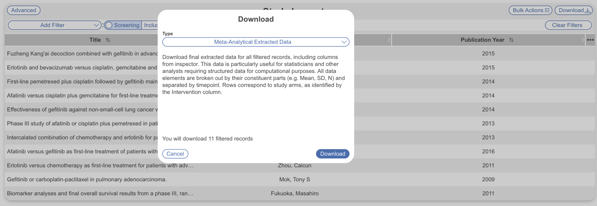Open the Advanced options

tap(24, 10)
